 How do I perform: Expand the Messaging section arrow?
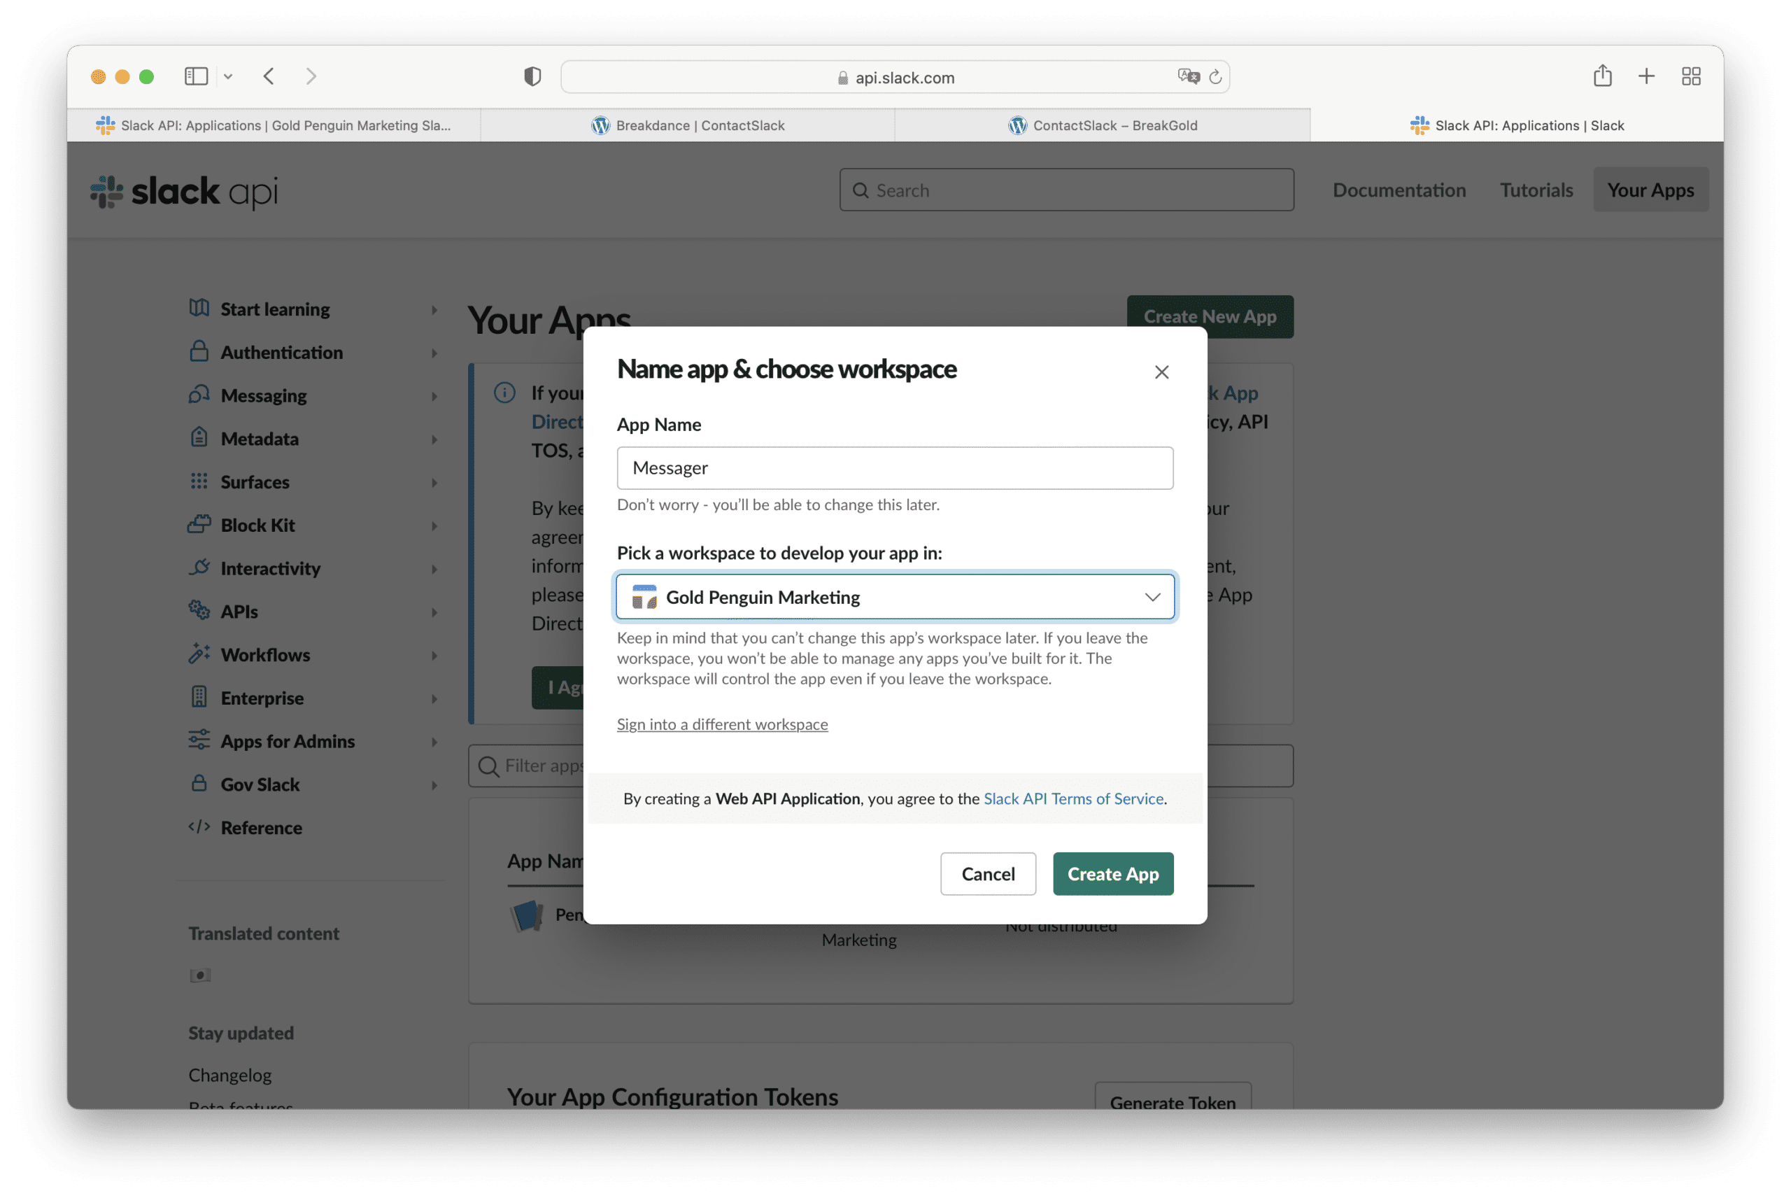pos(434,396)
